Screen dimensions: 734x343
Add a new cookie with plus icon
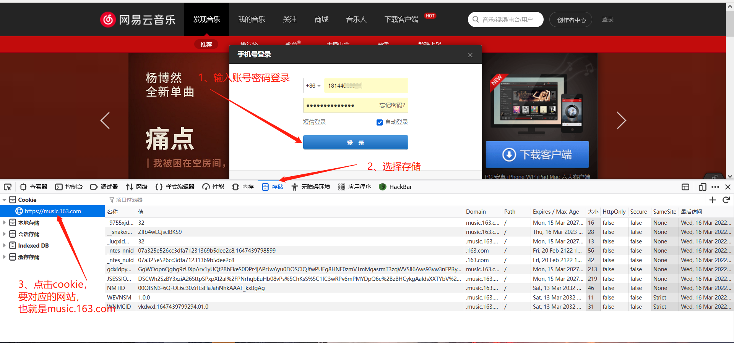coord(713,200)
